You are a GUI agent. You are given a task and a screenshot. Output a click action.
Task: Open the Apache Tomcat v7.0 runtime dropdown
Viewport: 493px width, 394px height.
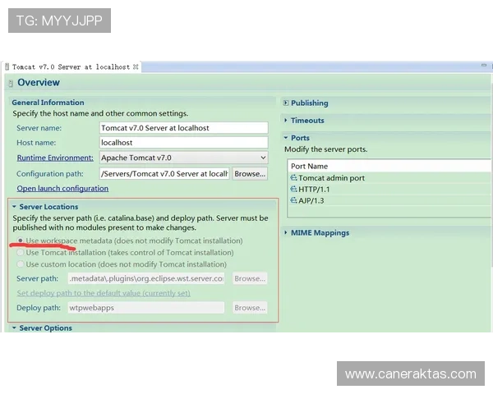click(183, 158)
